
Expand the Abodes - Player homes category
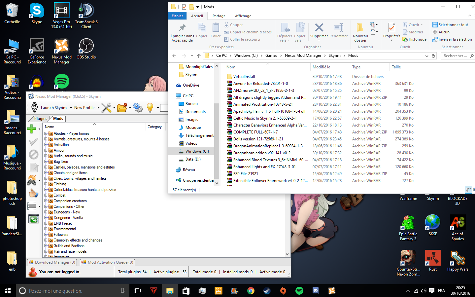(46, 133)
